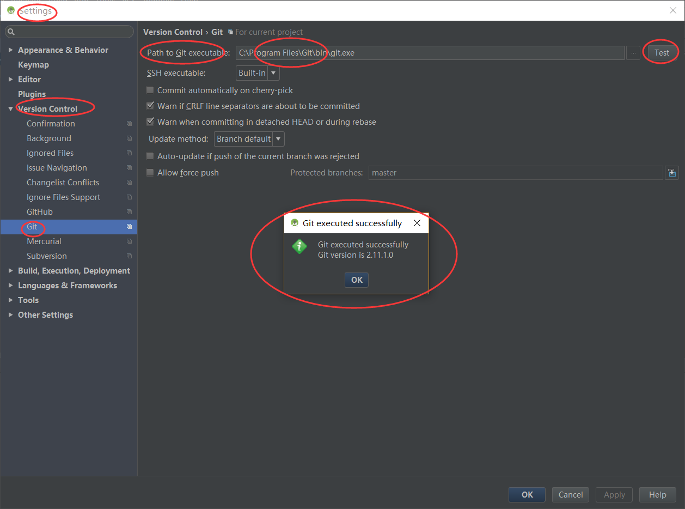Uncheck the Warn if CRLF line separators option

[x=150, y=106]
